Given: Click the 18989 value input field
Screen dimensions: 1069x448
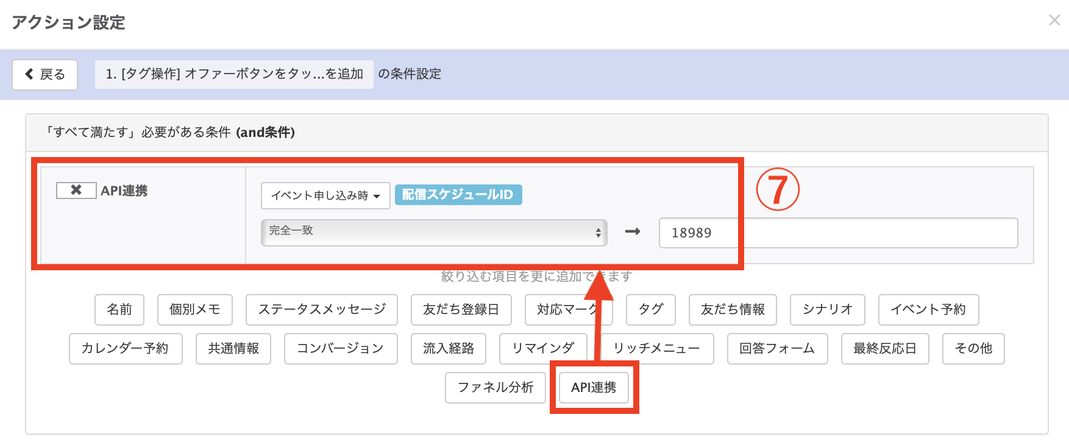Looking at the screenshot, I should (838, 233).
